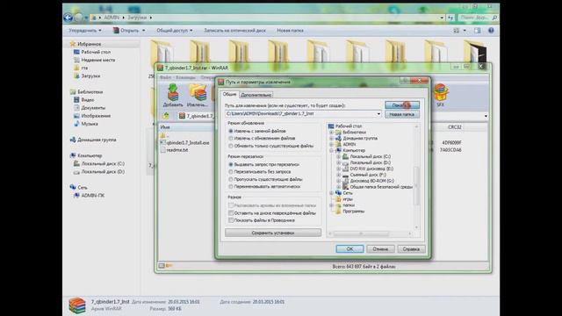
Task: Expand Библиотеки node in dialog tree
Action: pos(332,133)
